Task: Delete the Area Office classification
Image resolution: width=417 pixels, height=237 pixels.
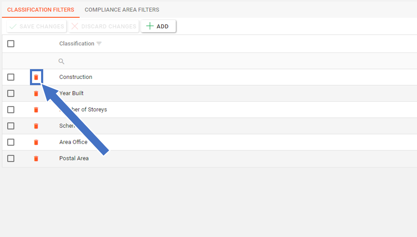Action: (x=36, y=142)
